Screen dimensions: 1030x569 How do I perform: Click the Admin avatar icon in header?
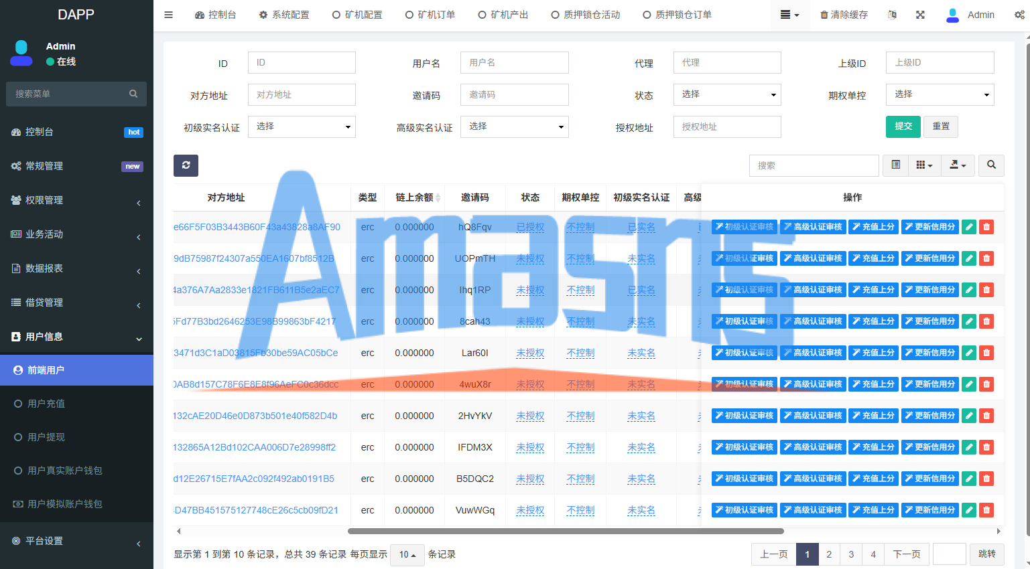[952, 15]
